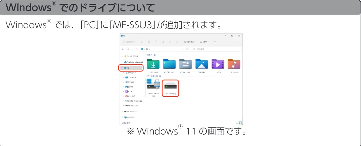361x146 pixels.
Task: Open the デスクトップ folder icon
Action: 169,64
